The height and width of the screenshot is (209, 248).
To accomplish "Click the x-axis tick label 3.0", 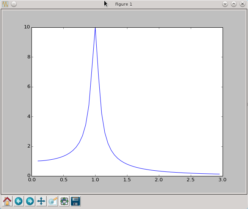I will point(222,180).
